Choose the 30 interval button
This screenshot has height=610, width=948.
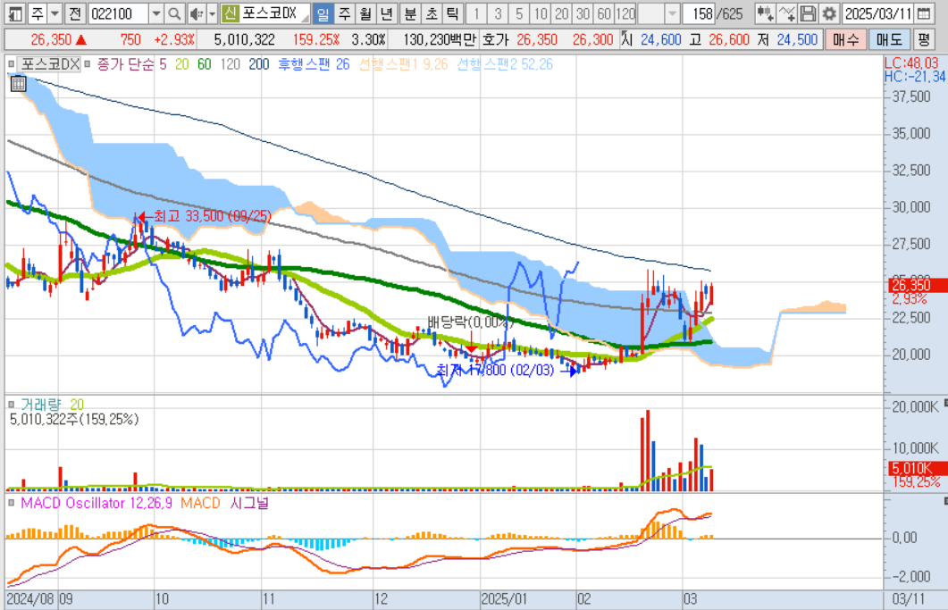coord(583,13)
